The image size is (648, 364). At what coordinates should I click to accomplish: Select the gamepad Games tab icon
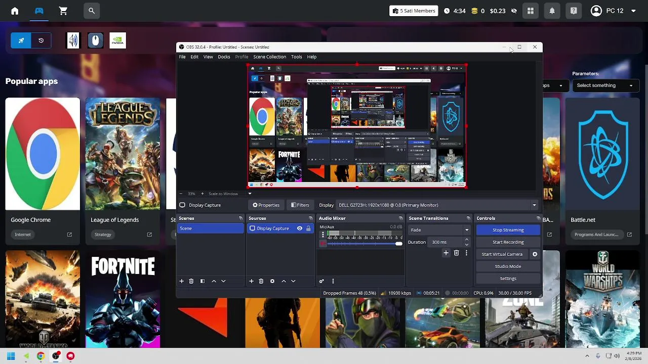point(39,11)
